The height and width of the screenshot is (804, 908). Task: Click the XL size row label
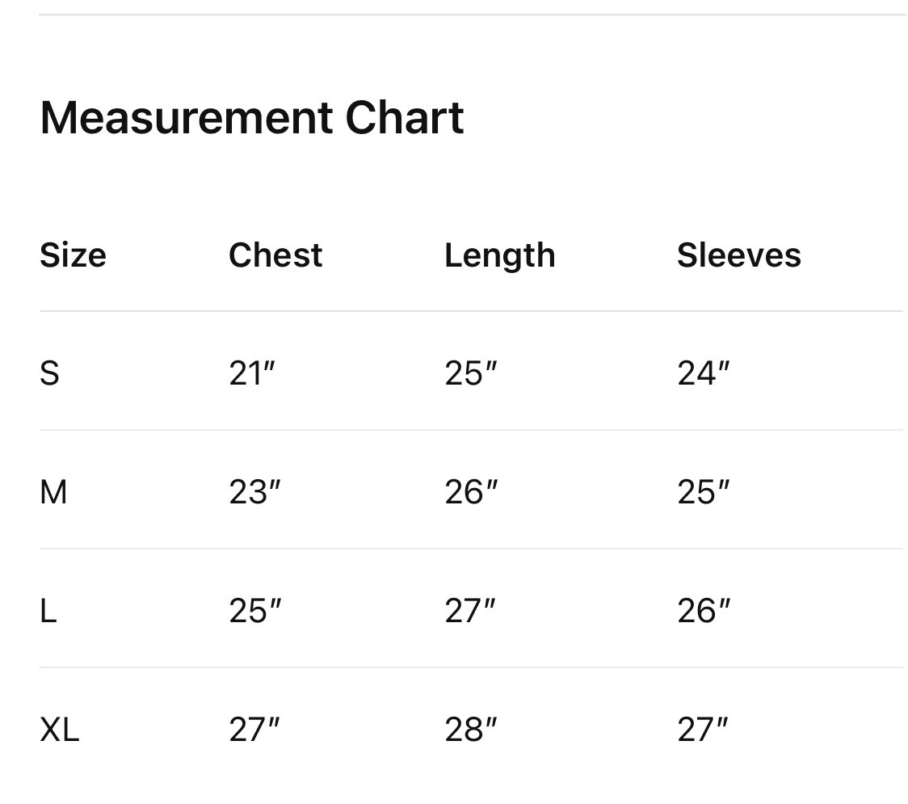pyautogui.click(x=60, y=730)
